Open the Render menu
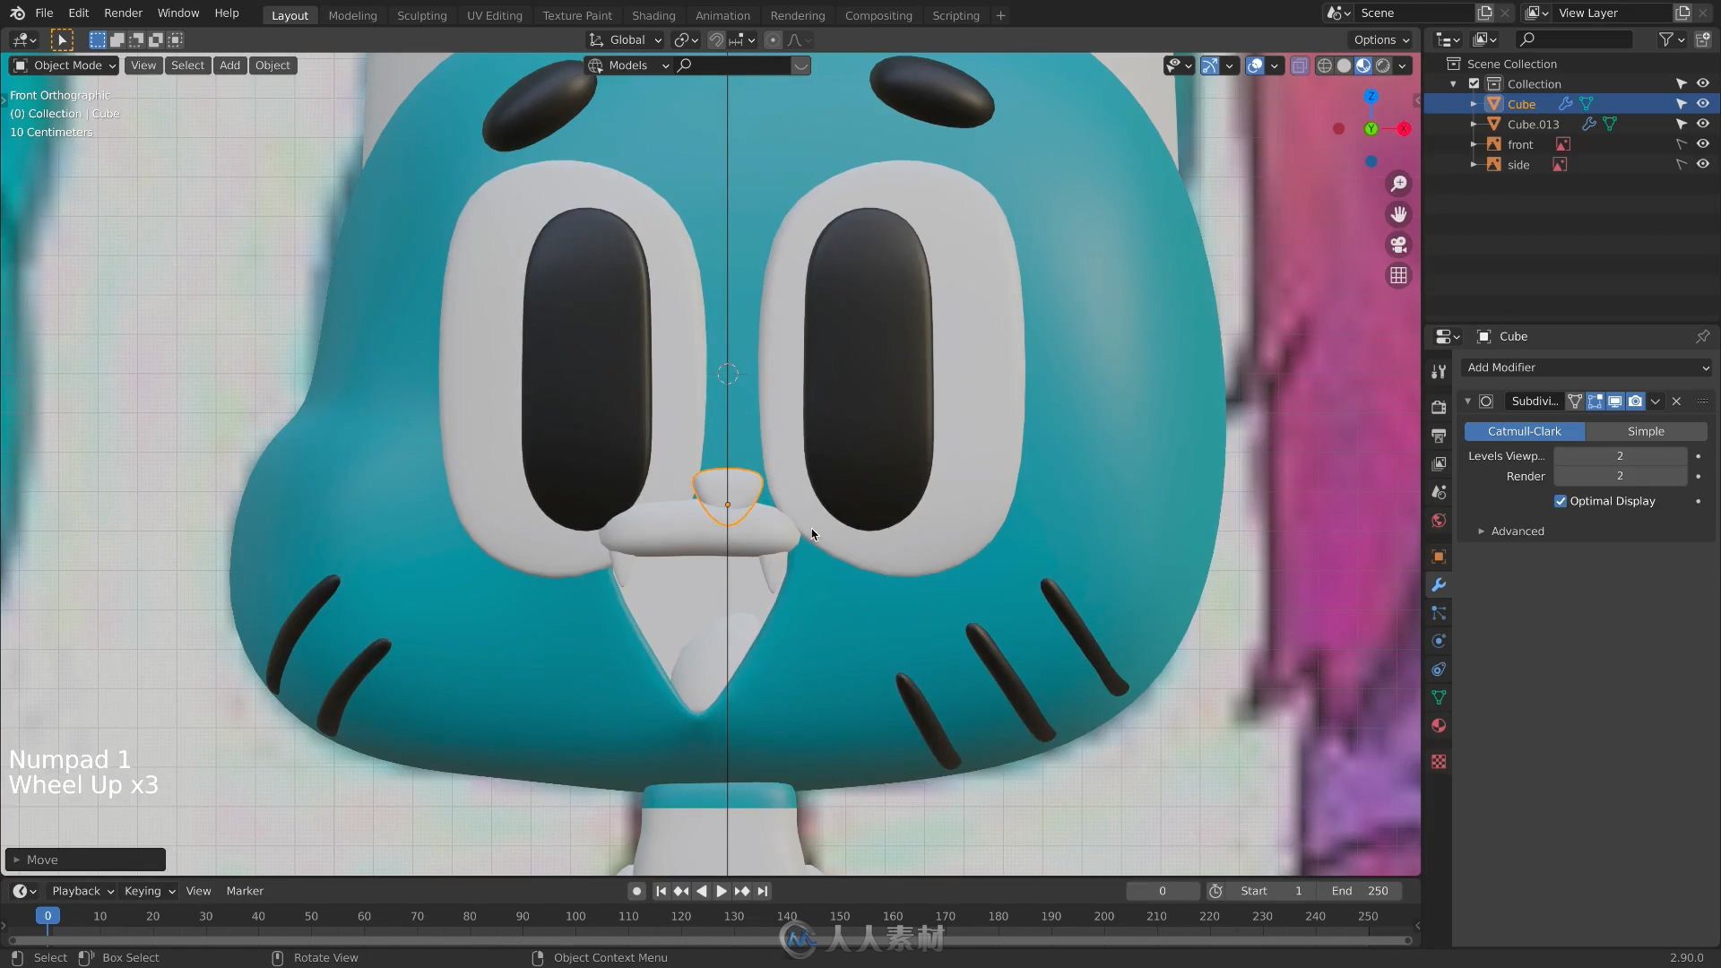1721x968 pixels. (123, 13)
